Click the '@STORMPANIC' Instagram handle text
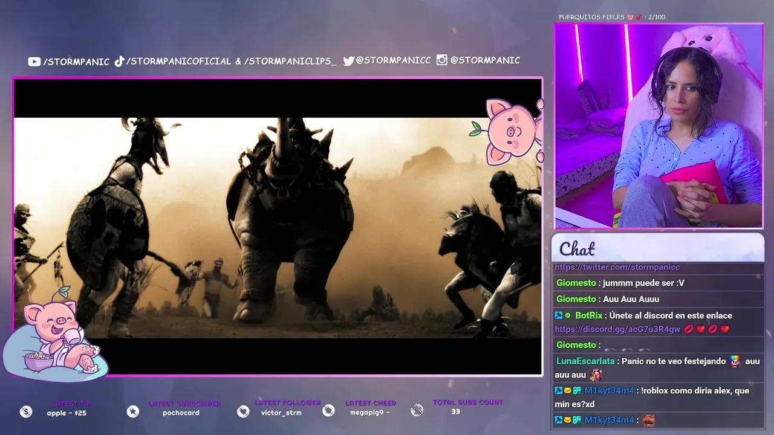Image resolution: width=774 pixels, height=435 pixels. pyautogui.click(x=485, y=60)
